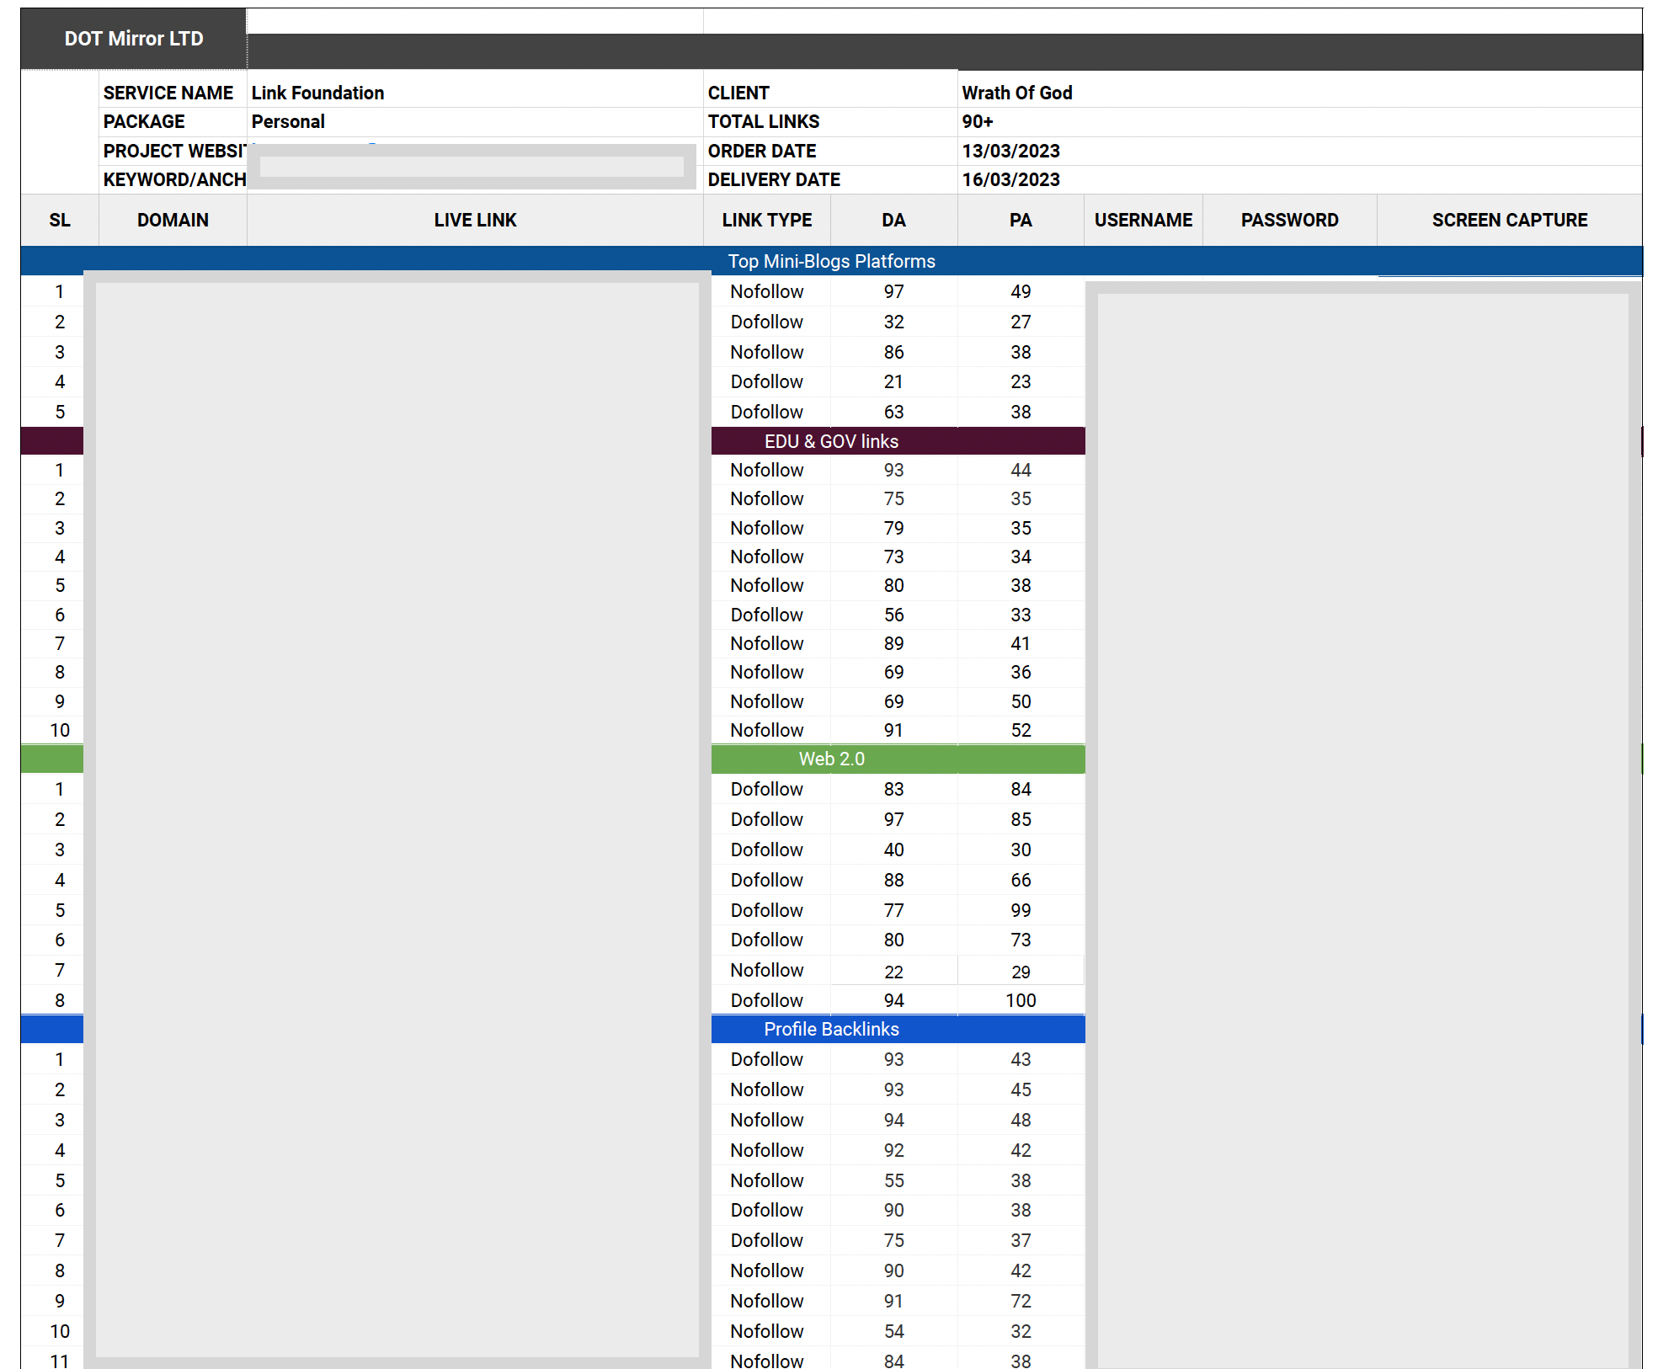Click DA value 86 in Mini-Blogs row 3

coord(893,352)
